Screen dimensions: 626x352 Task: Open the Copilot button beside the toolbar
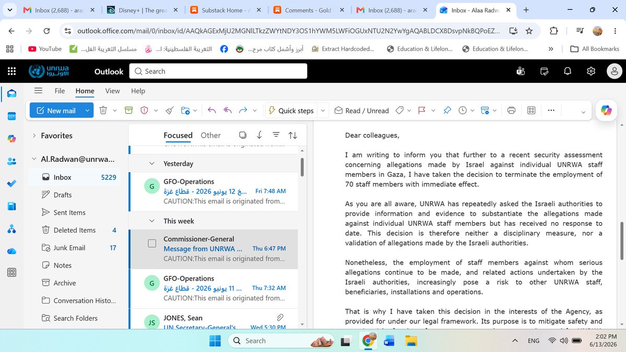click(606, 111)
